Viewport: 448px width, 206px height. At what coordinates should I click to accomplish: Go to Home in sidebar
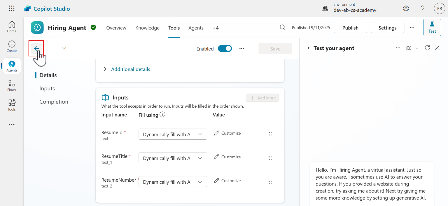click(12, 27)
